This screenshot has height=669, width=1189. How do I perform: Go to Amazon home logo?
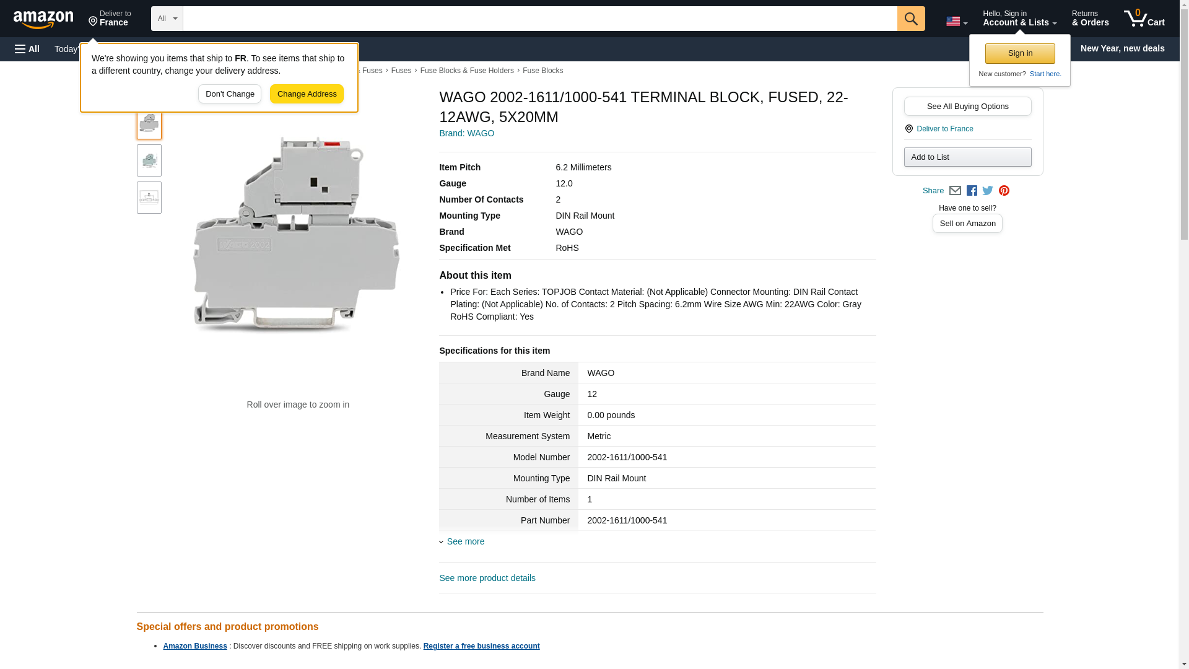click(x=43, y=19)
